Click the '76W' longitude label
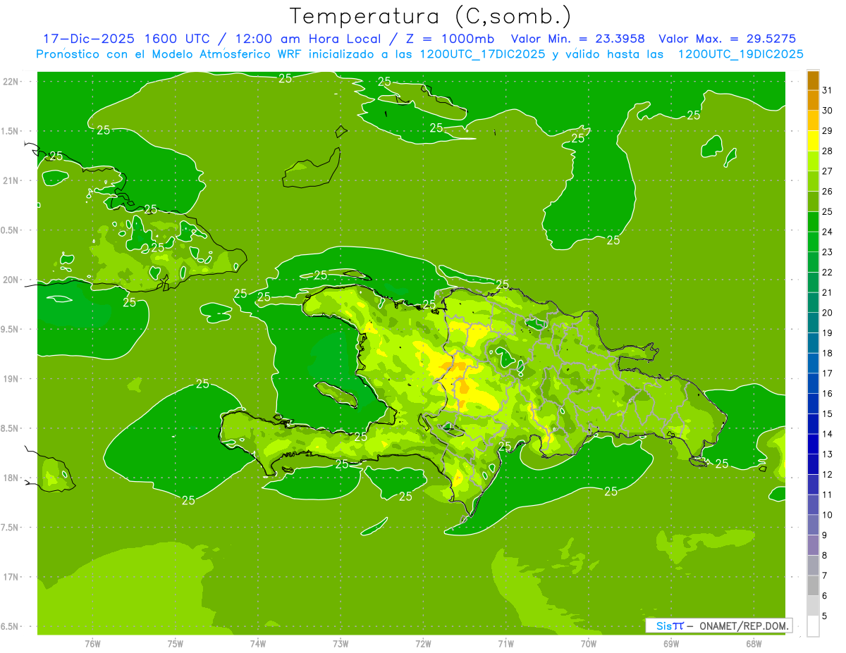This screenshot has height=653, width=846. tap(92, 643)
